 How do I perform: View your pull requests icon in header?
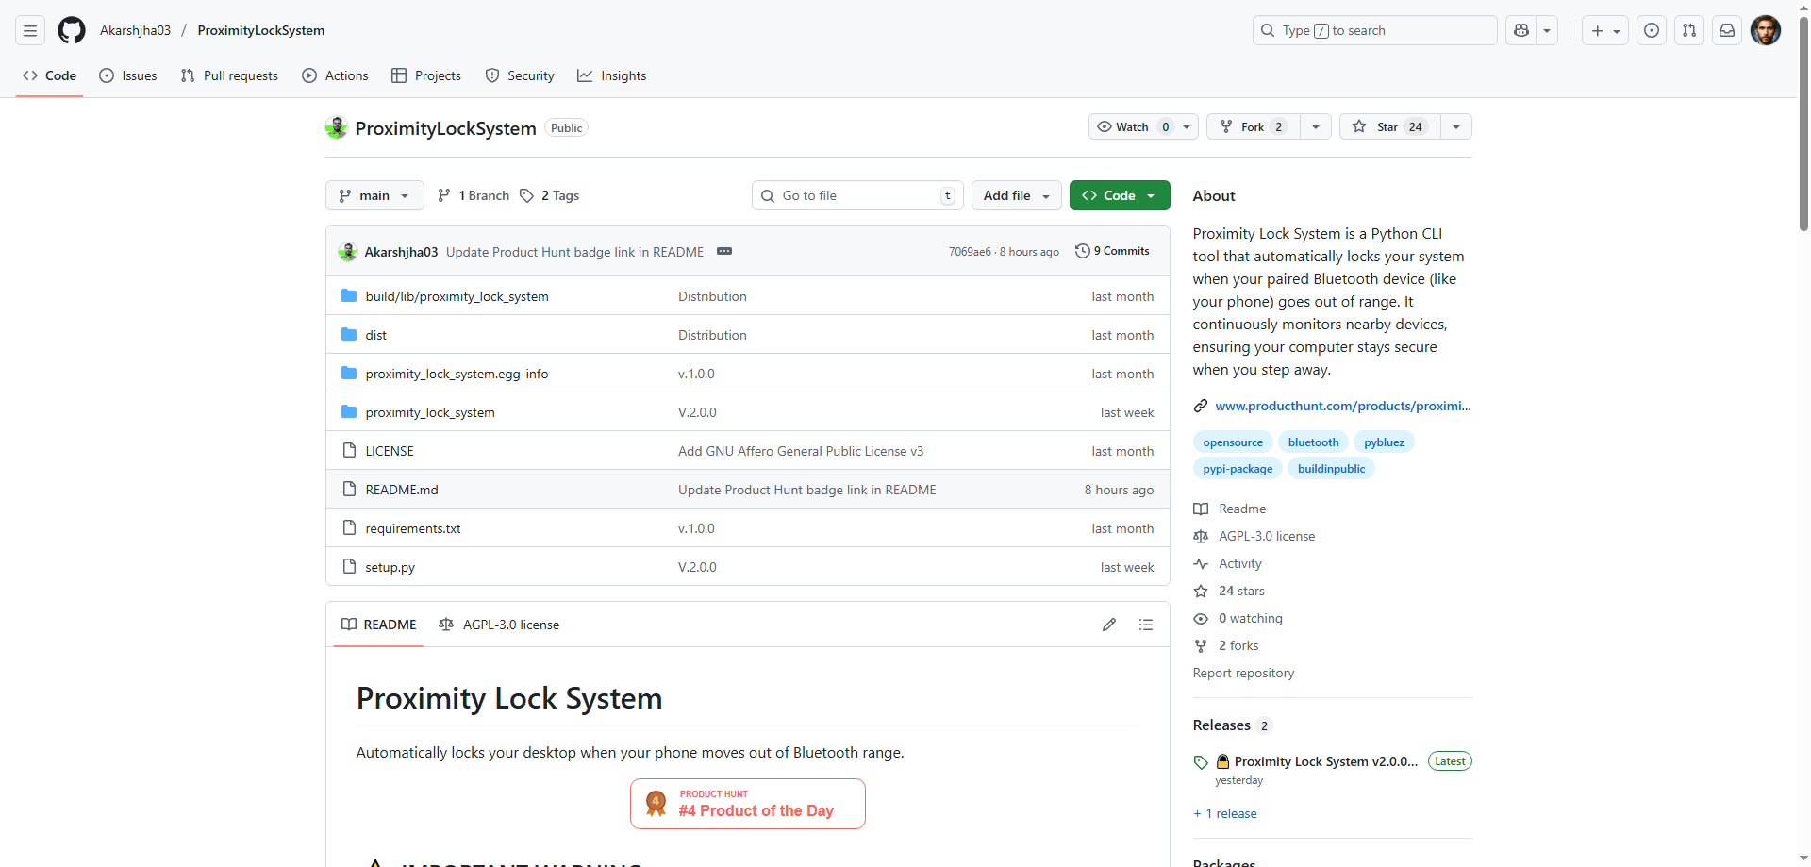pos(1689,30)
